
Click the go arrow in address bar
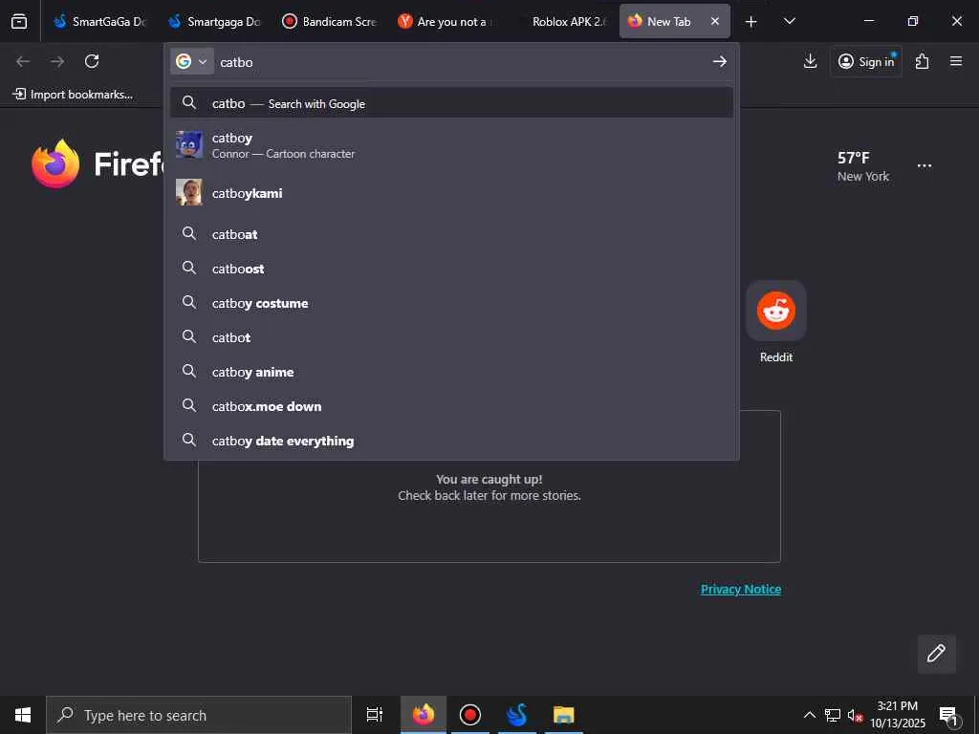(x=719, y=61)
